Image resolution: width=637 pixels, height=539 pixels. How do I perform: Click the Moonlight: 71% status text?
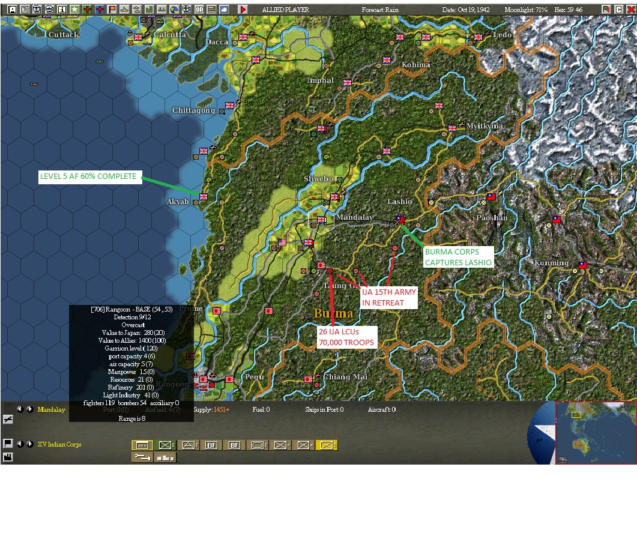coord(526,10)
